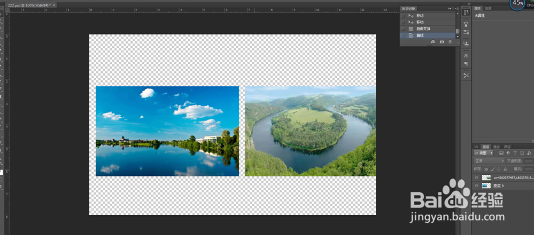Open the Character panel icon
Viewport: 534px width, 235px height.
tap(466, 55)
